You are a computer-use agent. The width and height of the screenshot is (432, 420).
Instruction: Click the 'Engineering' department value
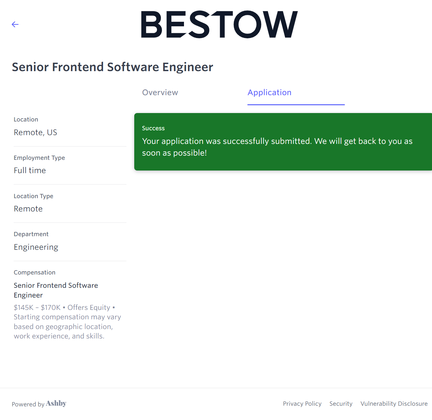tap(36, 247)
